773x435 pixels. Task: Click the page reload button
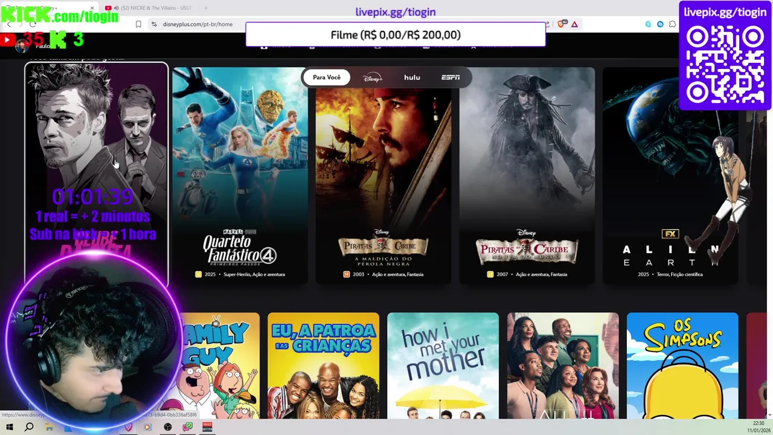pos(34,24)
